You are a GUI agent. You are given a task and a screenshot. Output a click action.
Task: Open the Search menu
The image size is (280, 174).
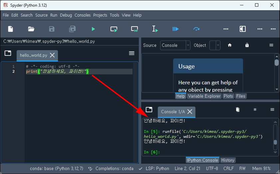pos(27,15)
